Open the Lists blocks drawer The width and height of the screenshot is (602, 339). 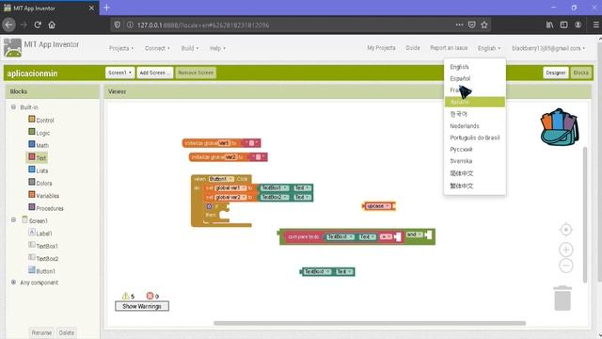click(x=39, y=170)
